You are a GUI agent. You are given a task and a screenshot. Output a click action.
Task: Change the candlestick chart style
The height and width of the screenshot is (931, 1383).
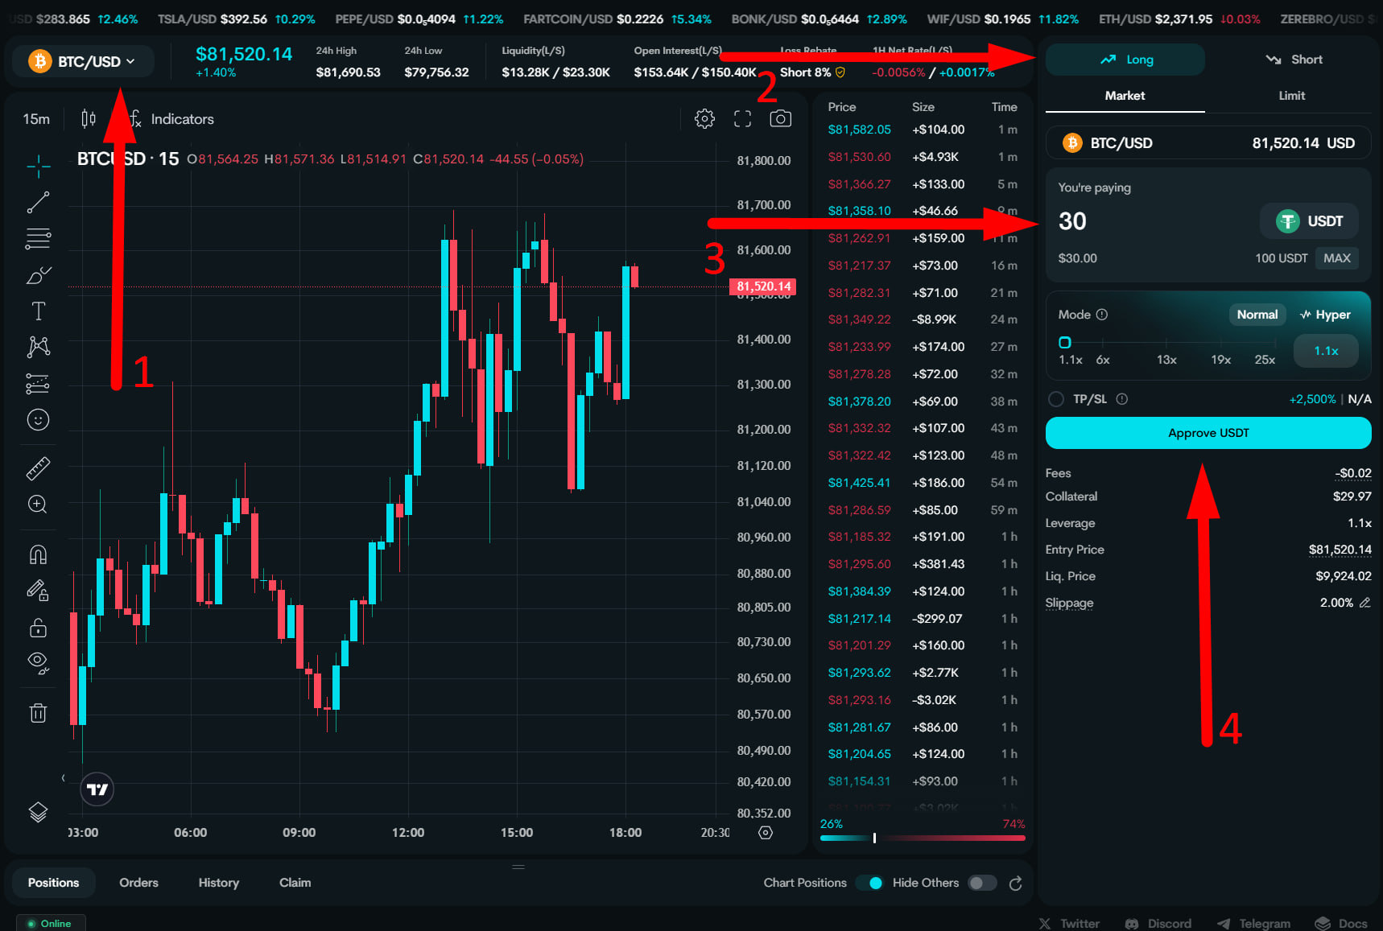pos(89,119)
